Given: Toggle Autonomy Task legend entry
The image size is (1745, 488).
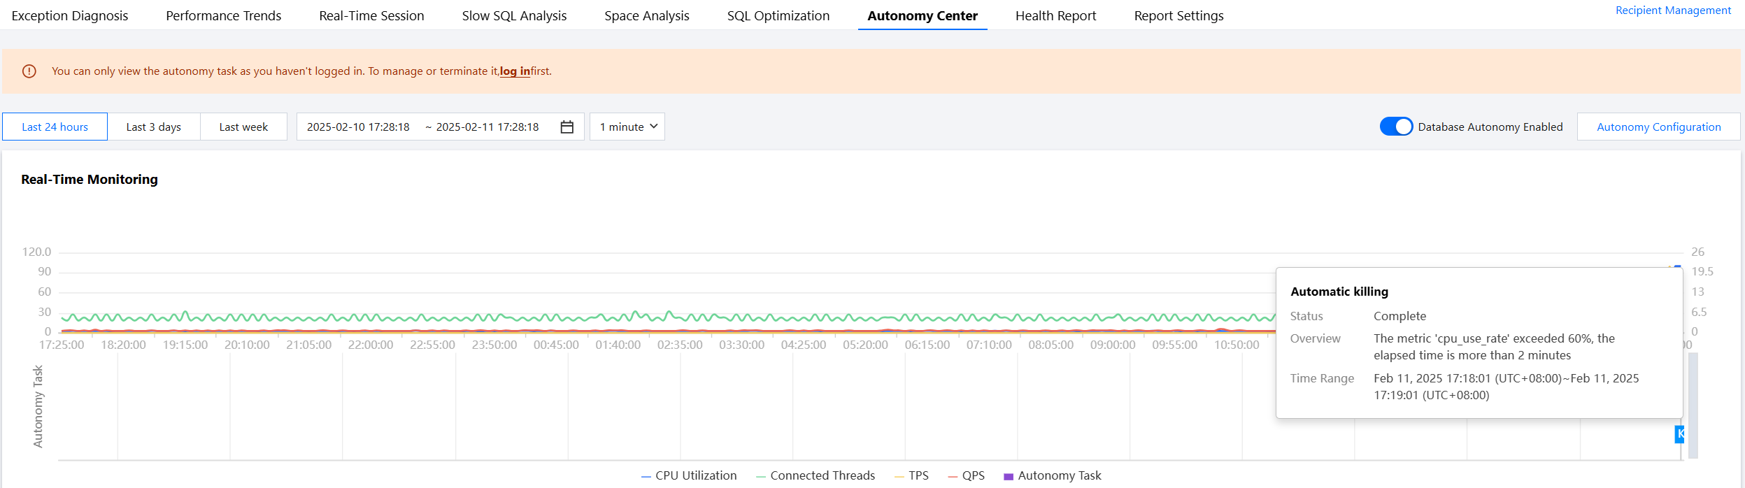Looking at the screenshot, I should pos(1052,475).
